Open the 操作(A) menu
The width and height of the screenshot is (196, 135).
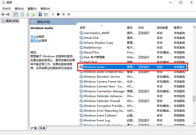[19, 8]
